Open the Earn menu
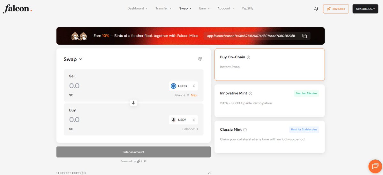 [204, 8]
